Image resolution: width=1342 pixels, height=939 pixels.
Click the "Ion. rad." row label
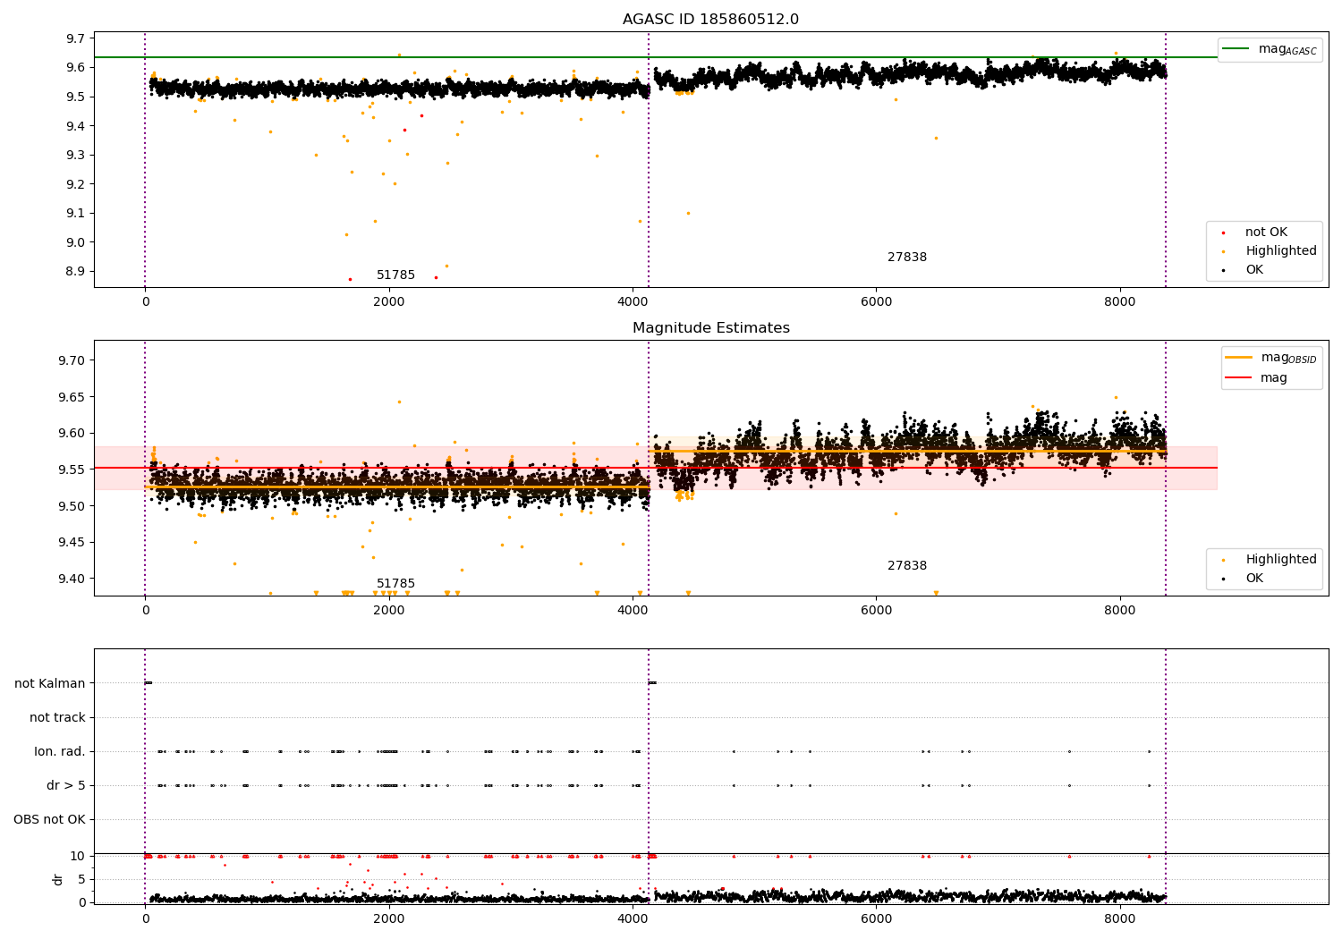click(60, 752)
